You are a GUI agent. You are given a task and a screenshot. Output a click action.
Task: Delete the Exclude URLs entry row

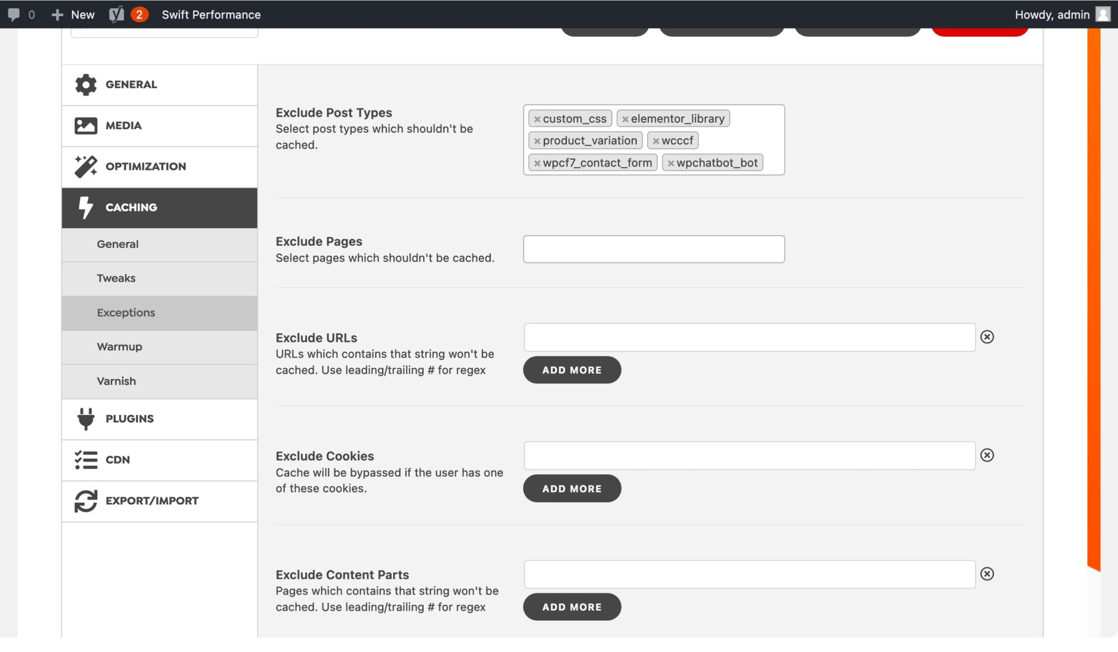click(x=987, y=337)
